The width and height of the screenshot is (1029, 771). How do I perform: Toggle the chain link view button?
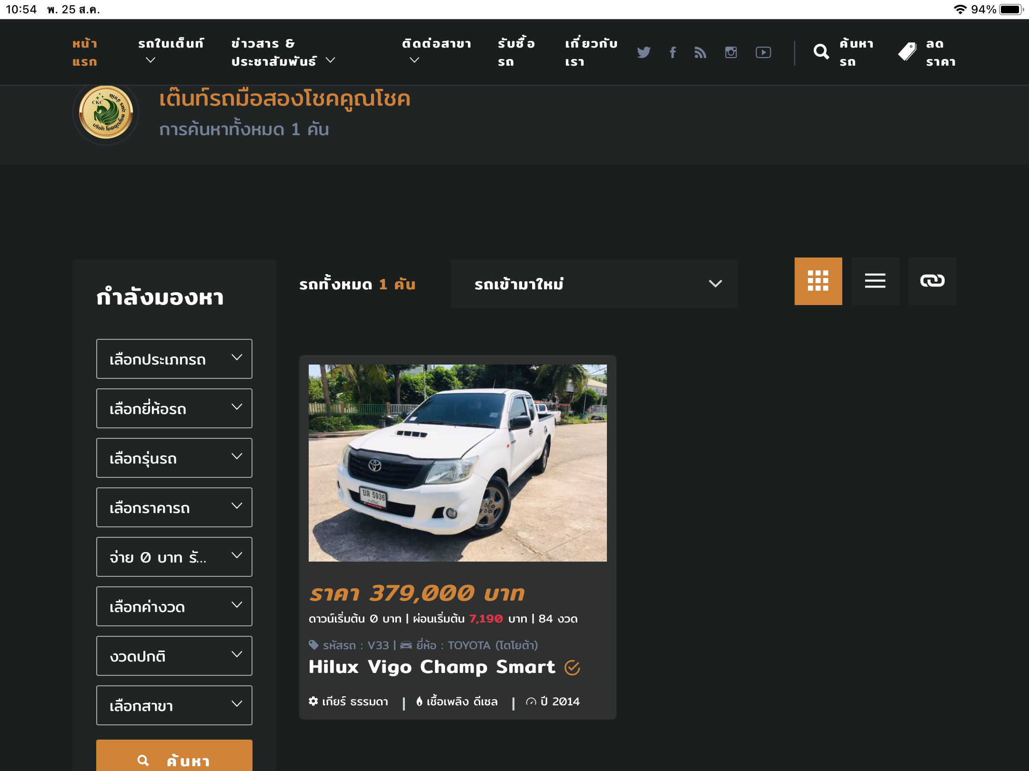(x=932, y=281)
